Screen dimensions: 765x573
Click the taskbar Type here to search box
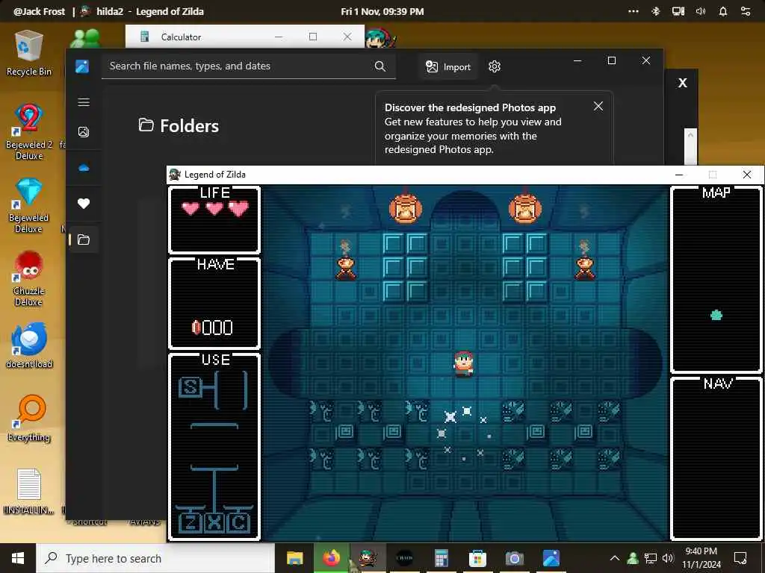click(155, 558)
